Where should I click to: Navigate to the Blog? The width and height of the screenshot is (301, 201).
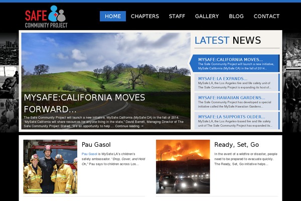point(236,16)
